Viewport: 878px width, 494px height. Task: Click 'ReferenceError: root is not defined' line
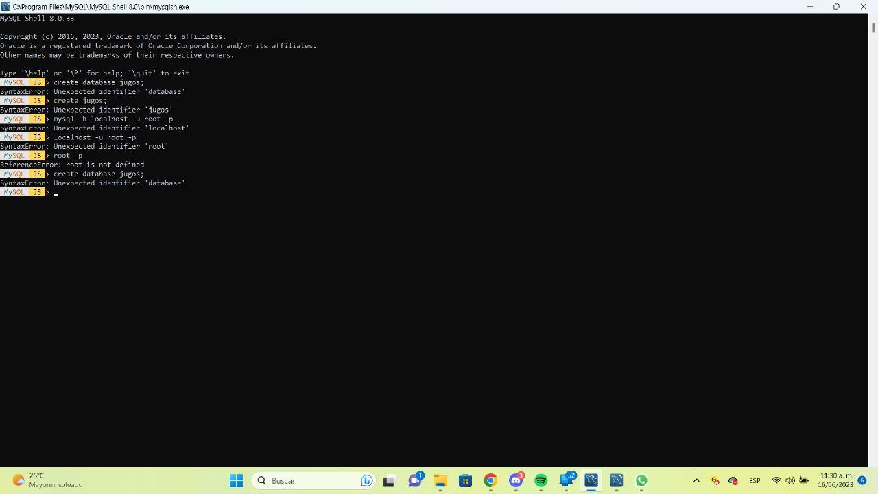coord(72,165)
